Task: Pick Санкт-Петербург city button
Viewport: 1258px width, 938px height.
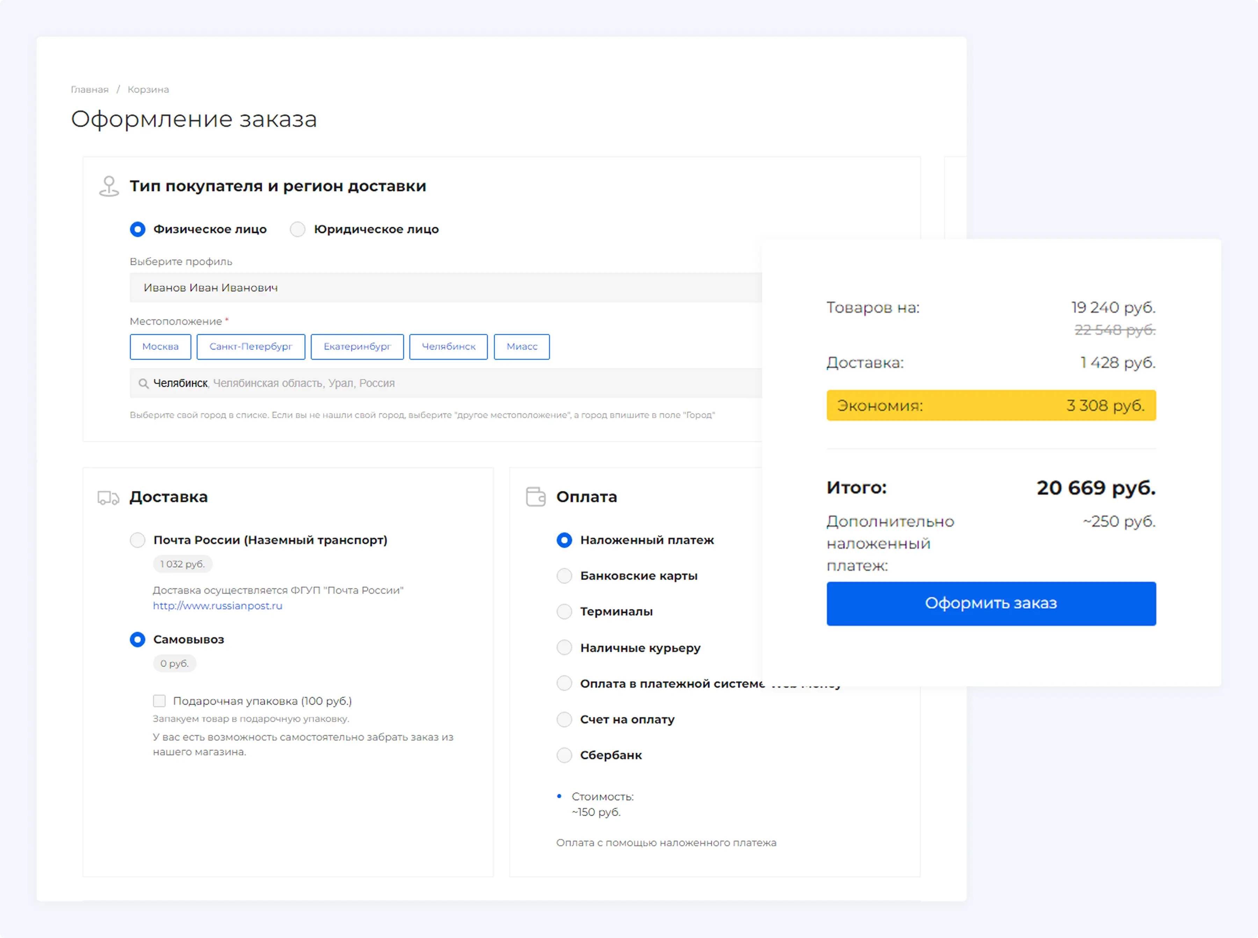Action: (251, 347)
